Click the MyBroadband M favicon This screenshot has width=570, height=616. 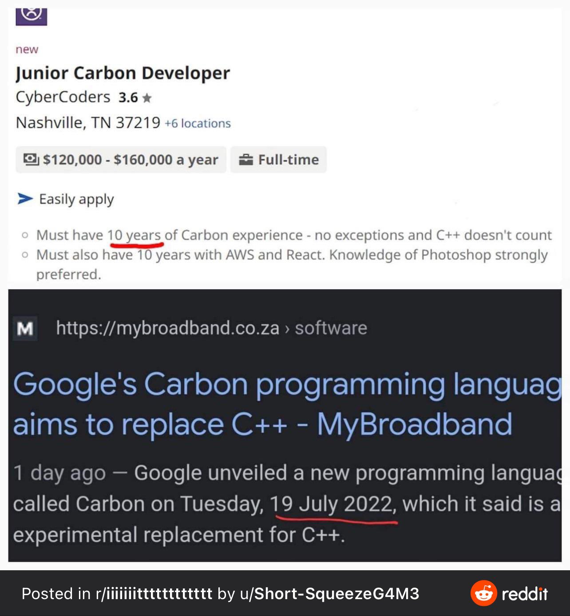(25, 329)
